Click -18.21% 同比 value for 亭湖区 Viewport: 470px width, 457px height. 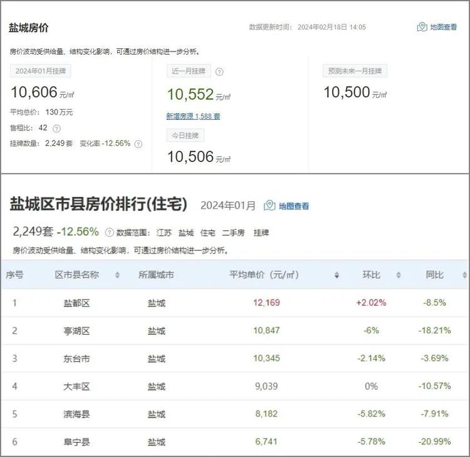pyautogui.click(x=435, y=330)
